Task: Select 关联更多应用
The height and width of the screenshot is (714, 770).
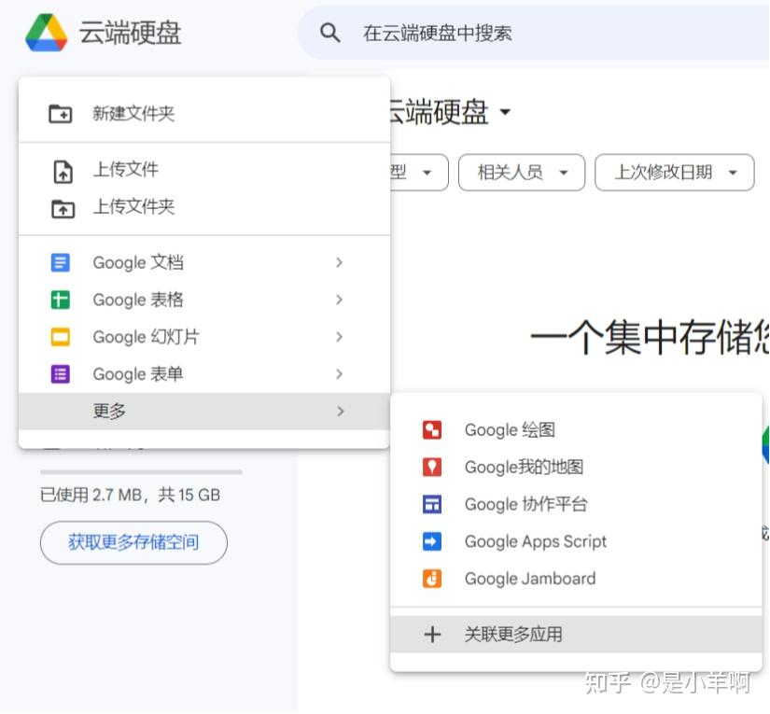Action: (x=514, y=634)
